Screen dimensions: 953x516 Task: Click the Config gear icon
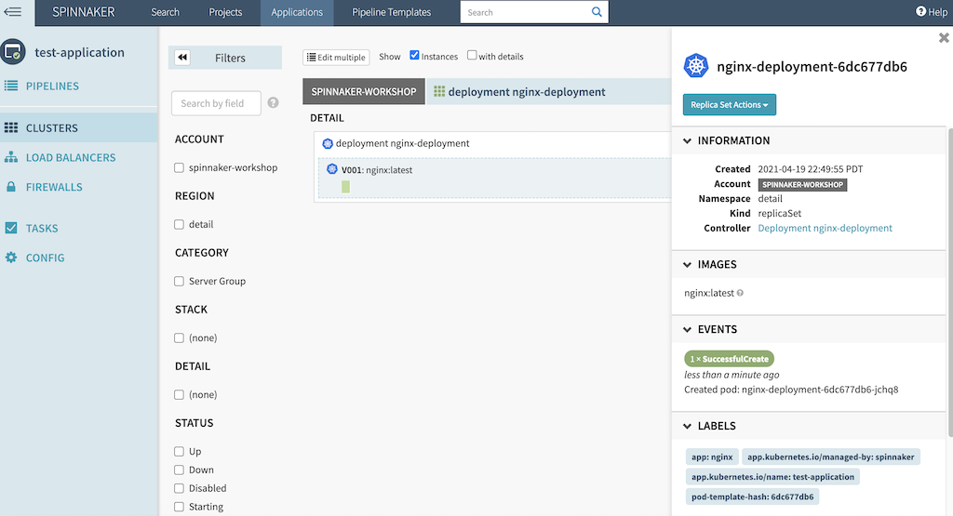pyautogui.click(x=11, y=258)
